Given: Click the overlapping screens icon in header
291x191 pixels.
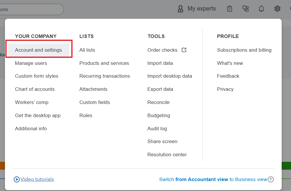Looking at the screenshot, I should [x=246, y=9].
